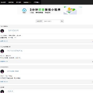Open the details link in proxyee-down card footer
The width and height of the screenshot is (93, 93).
(4, 82)
